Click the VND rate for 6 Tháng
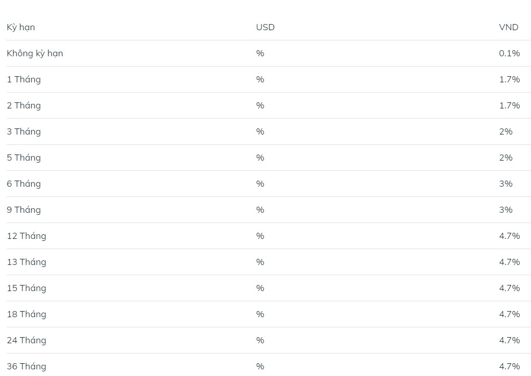Image resolution: width=531 pixels, height=376 pixels. 505,184
